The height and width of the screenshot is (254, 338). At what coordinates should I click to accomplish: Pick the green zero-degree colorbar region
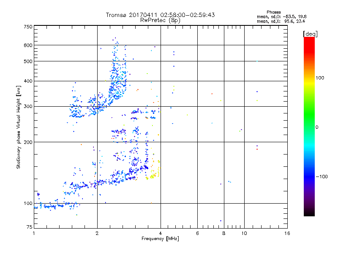[x=309, y=127]
